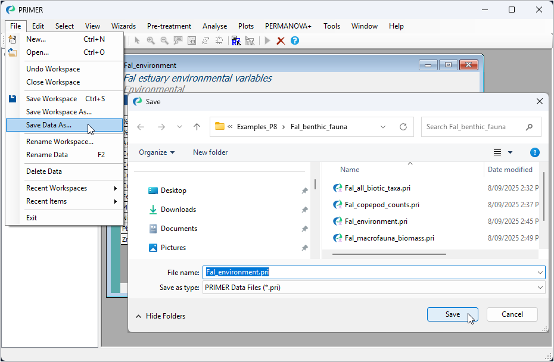Collapse the dialog with Hide Folders
The width and height of the screenshot is (554, 362).
[x=161, y=316]
